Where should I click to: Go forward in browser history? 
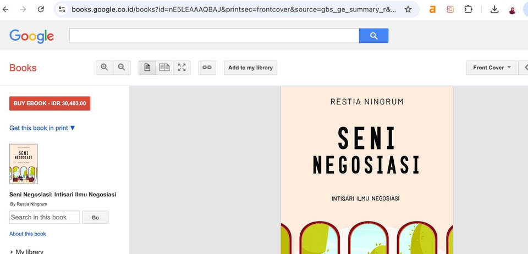point(23,9)
